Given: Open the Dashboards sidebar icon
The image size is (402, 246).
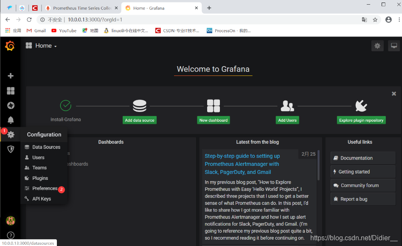Looking at the screenshot, I should 11,91.
